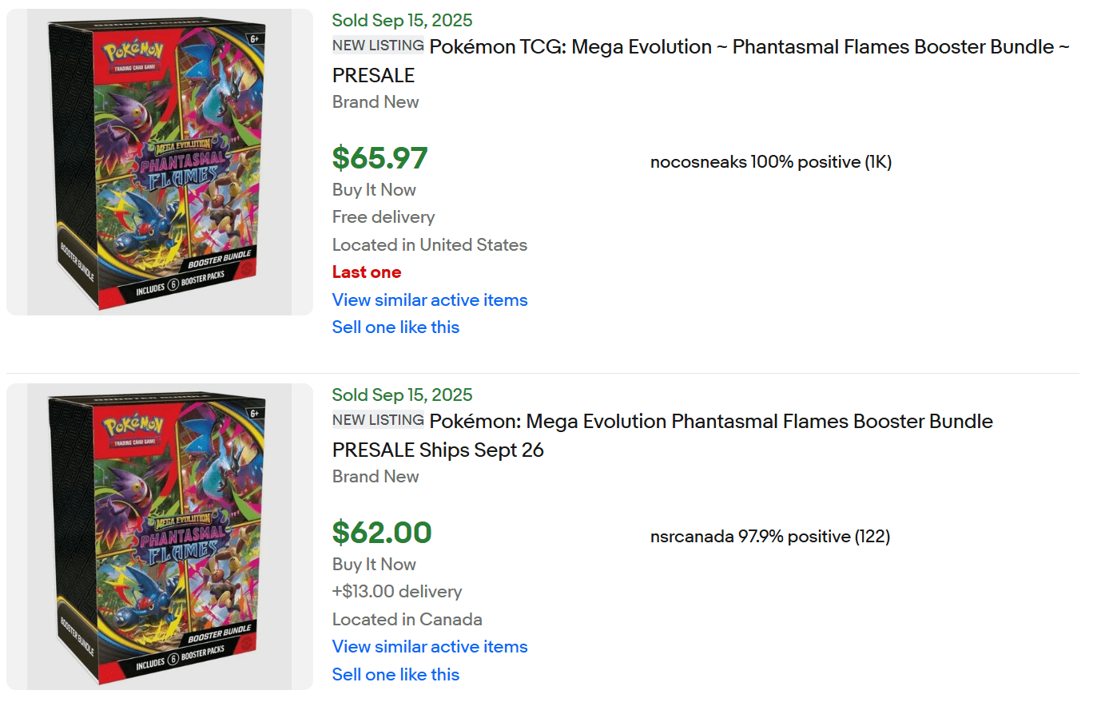The image size is (1097, 702).
Task: Click seller name nsrcanada
Action: click(692, 537)
